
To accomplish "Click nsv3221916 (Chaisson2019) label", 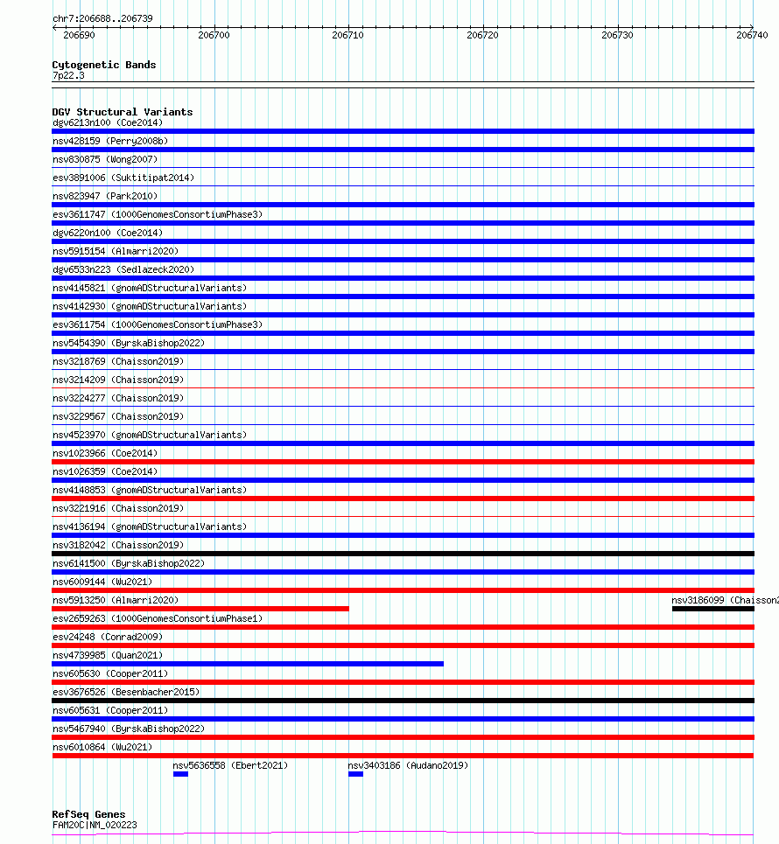I will click(x=118, y=508).
